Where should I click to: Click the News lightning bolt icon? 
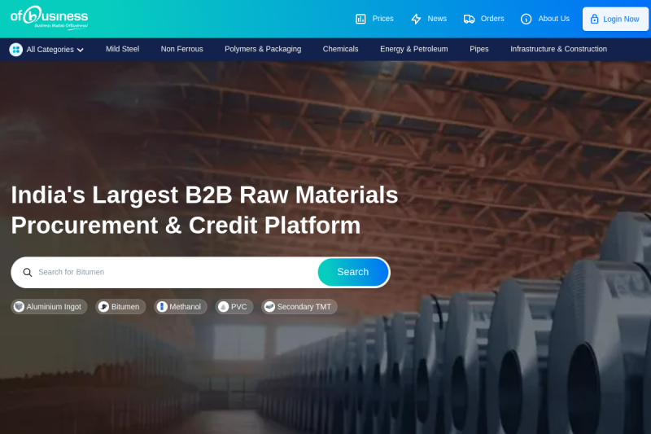(416, 19)
